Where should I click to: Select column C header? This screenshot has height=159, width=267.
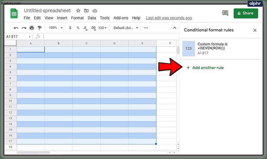click(x=87, y=43)
